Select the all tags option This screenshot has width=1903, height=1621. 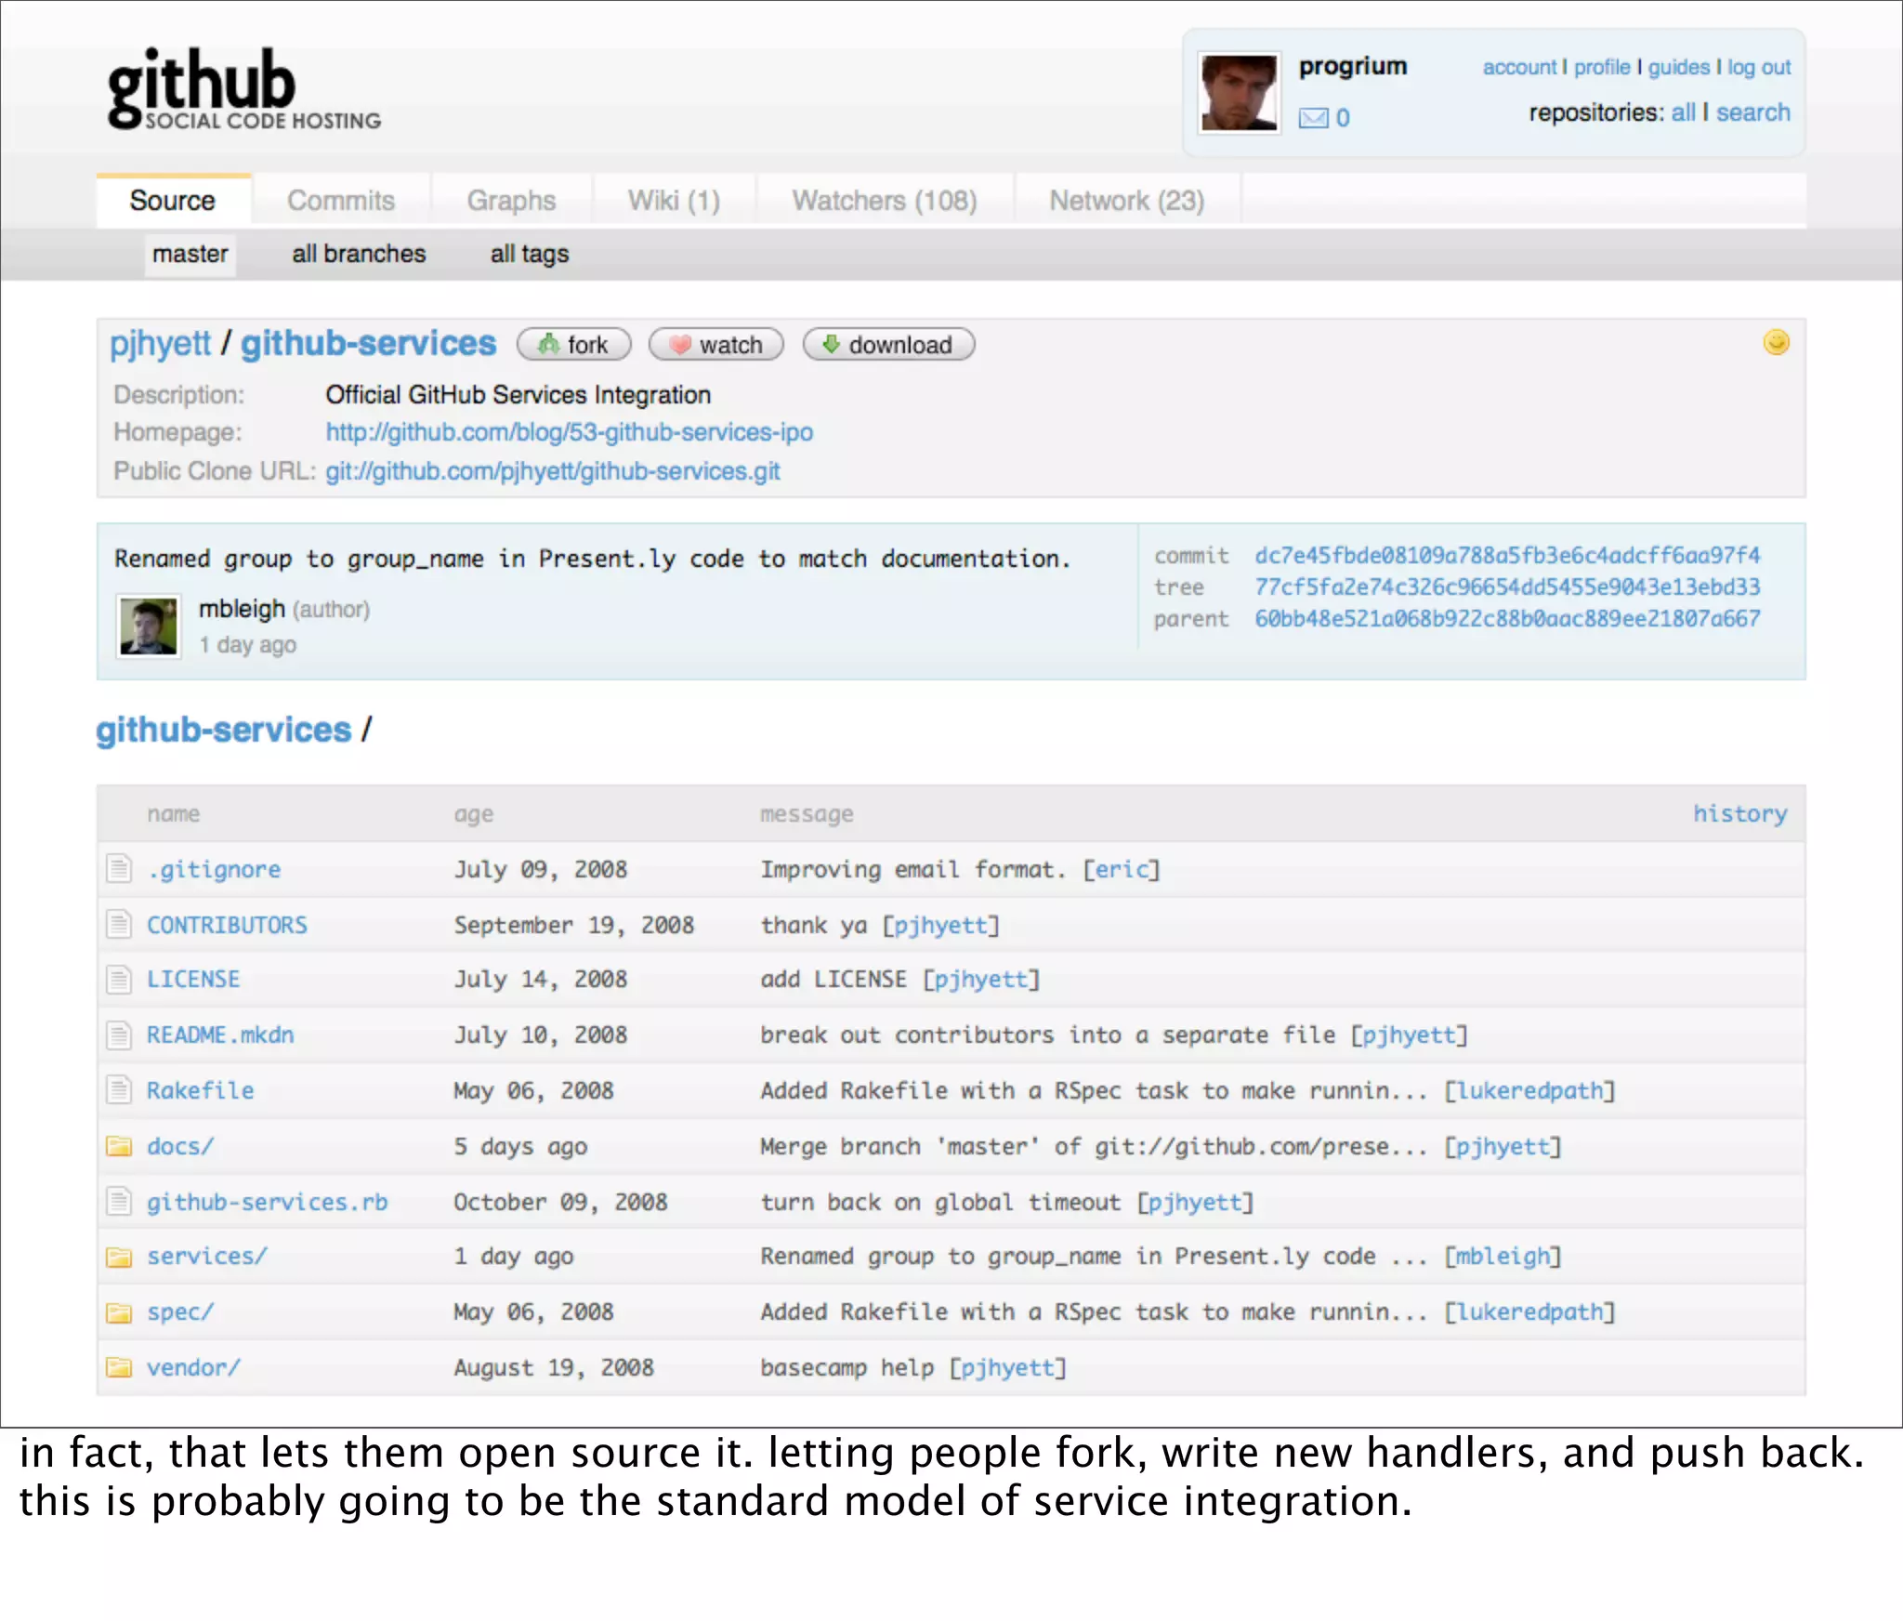(529, 254)
